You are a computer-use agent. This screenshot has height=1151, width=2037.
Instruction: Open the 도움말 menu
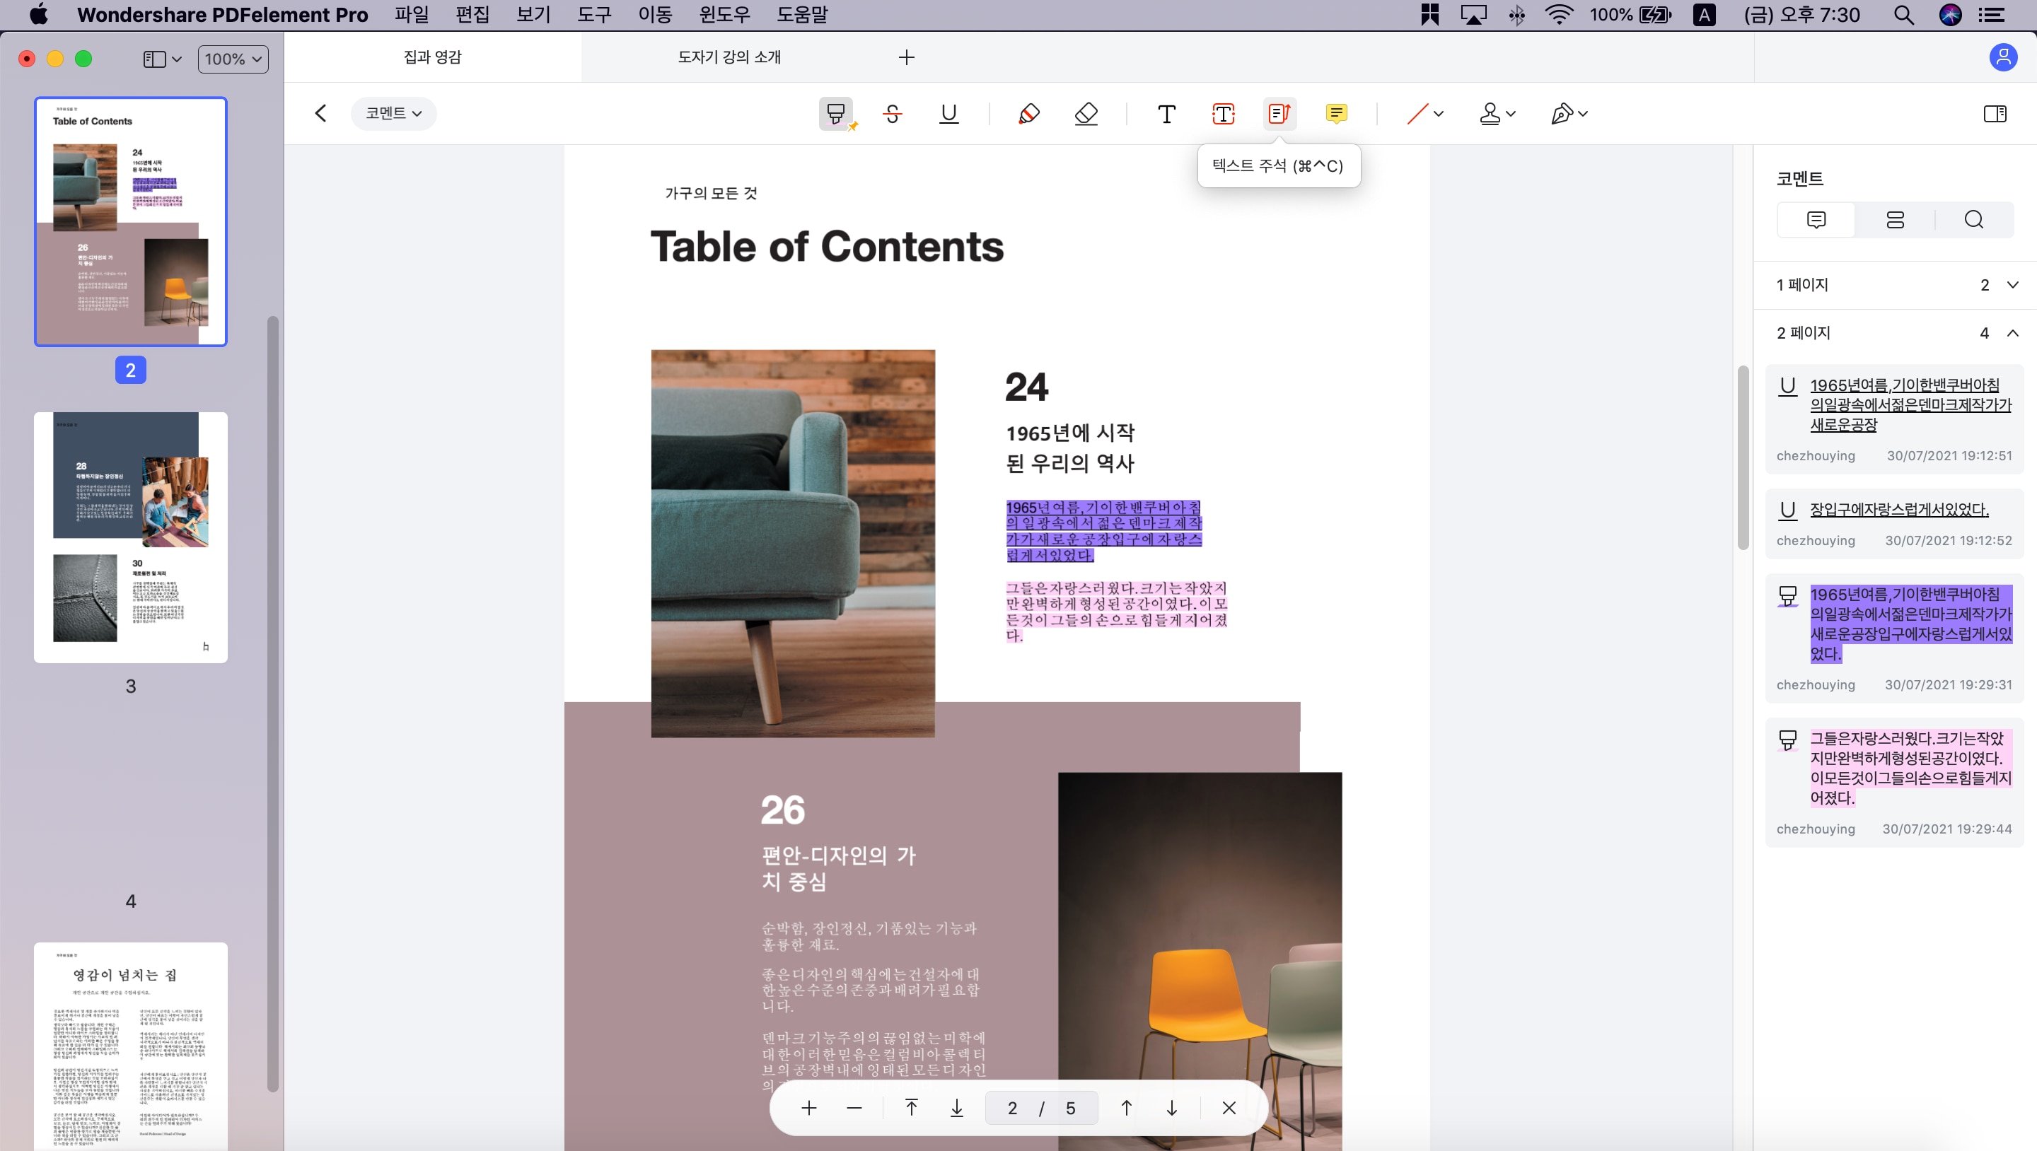(802, 15)
